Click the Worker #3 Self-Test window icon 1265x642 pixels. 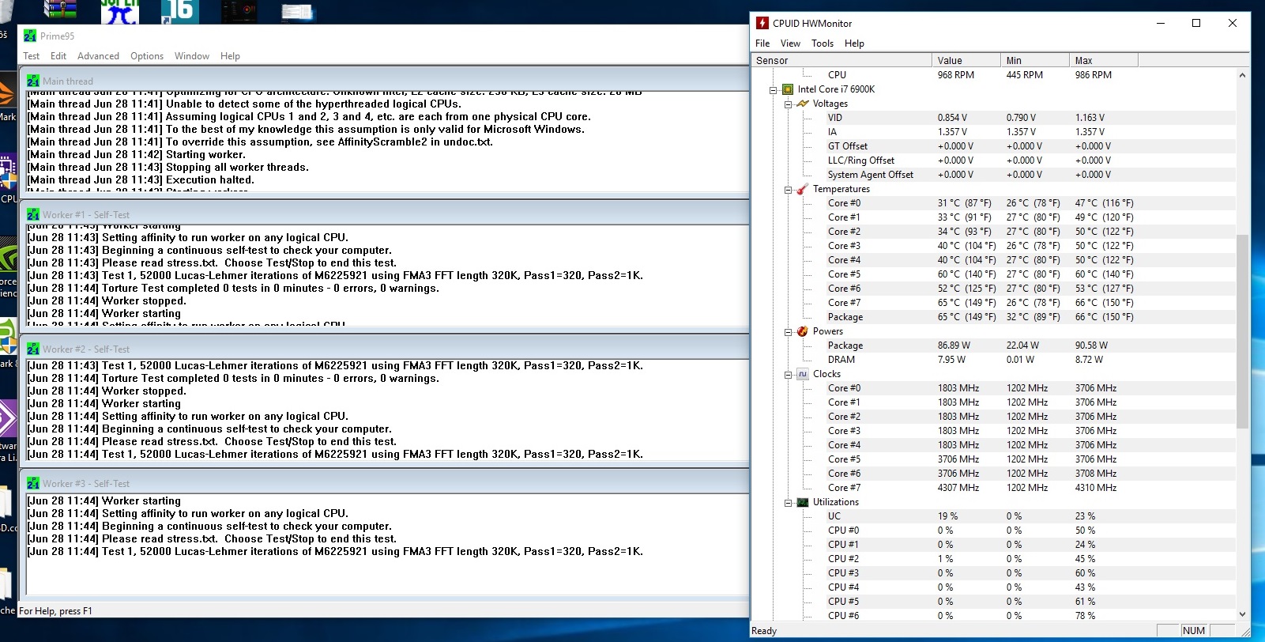click(33, 483)
